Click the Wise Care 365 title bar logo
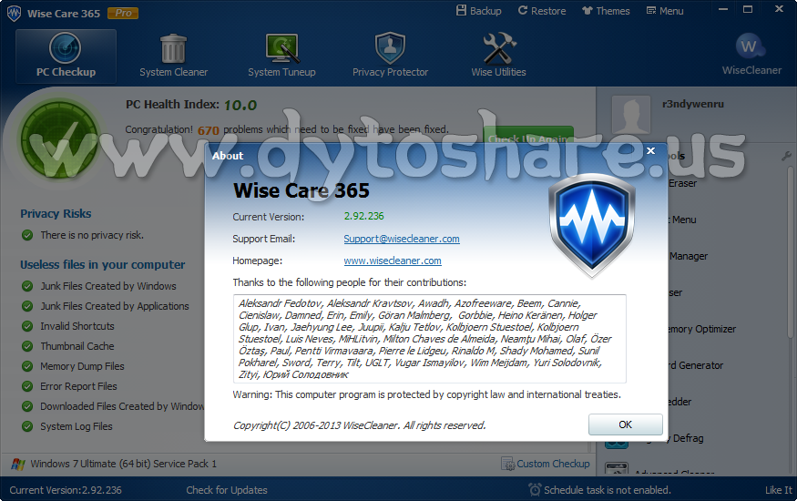797x501 pixels. coord(14,14)
